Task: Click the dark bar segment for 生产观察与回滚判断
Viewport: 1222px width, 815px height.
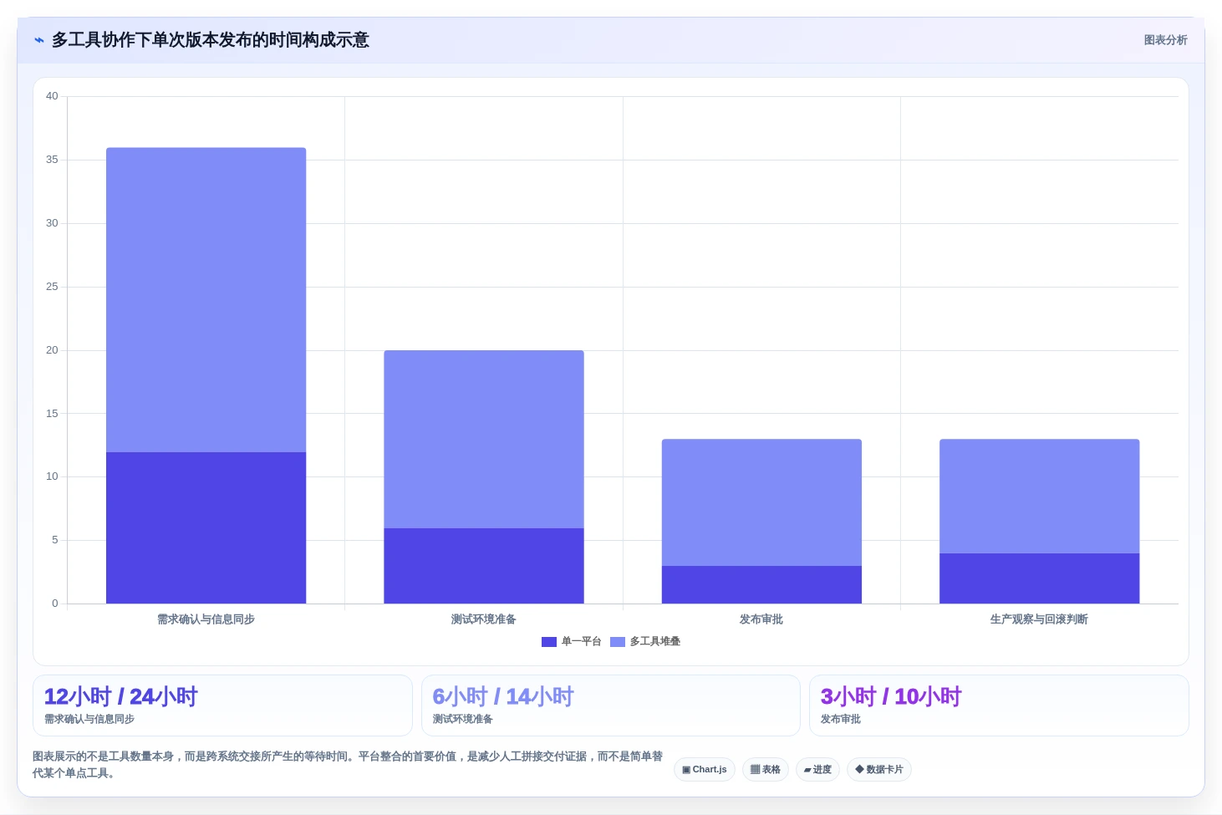Action: pos(1040,578)
